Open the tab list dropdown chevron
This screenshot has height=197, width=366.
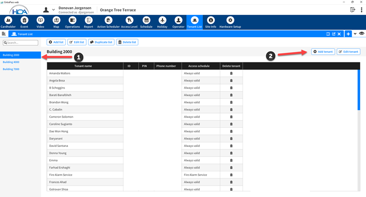pyautogui.click(x=355, y=34)
